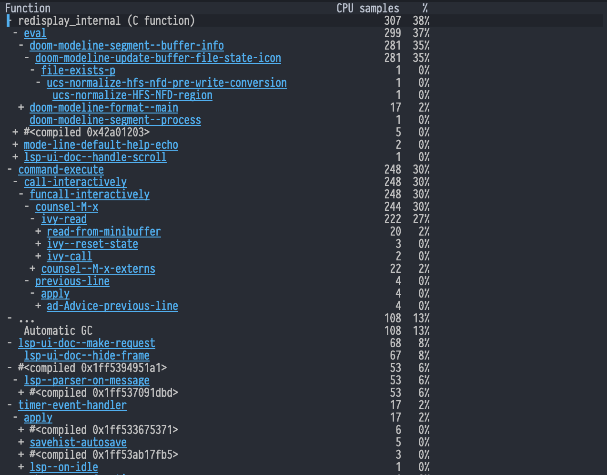
Task: Follow doom-modeline-format--main link
Action: pos(104,107)
